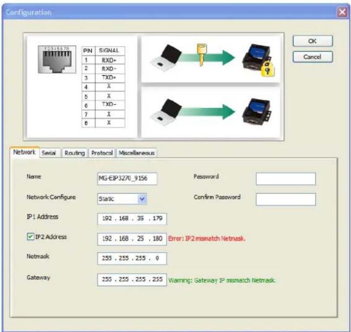Click the RXD+ signal cell
Screen dimensions: 351x332
point(110,60)
